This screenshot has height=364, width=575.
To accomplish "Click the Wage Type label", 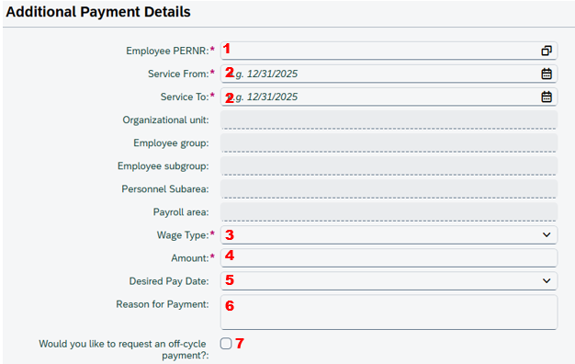I will [x=183, y=234].
